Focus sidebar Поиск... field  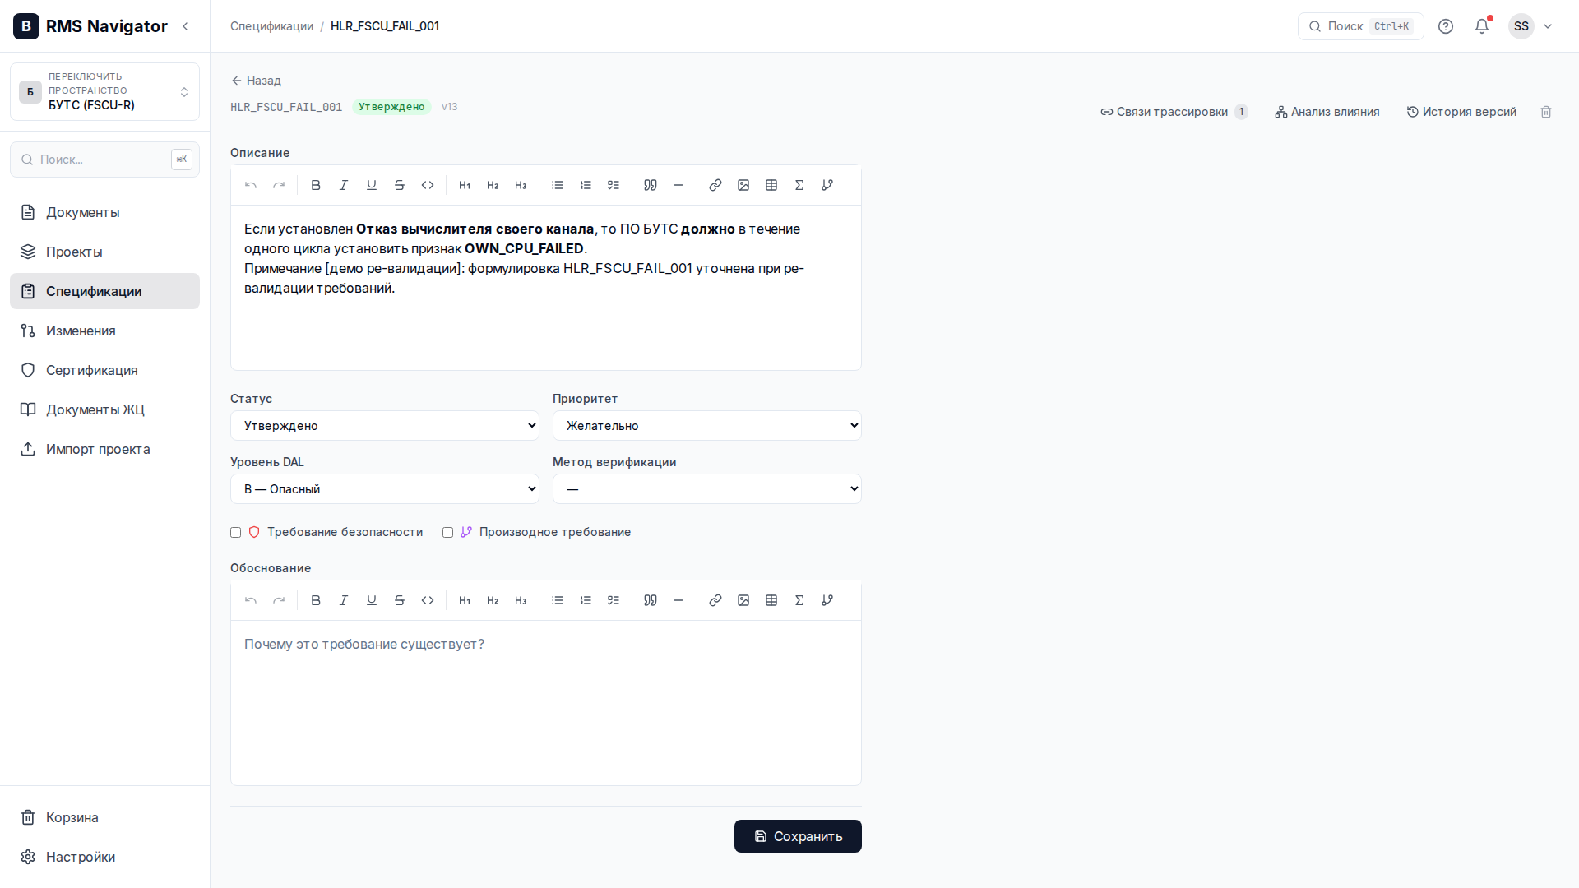[x=104, y=160]
